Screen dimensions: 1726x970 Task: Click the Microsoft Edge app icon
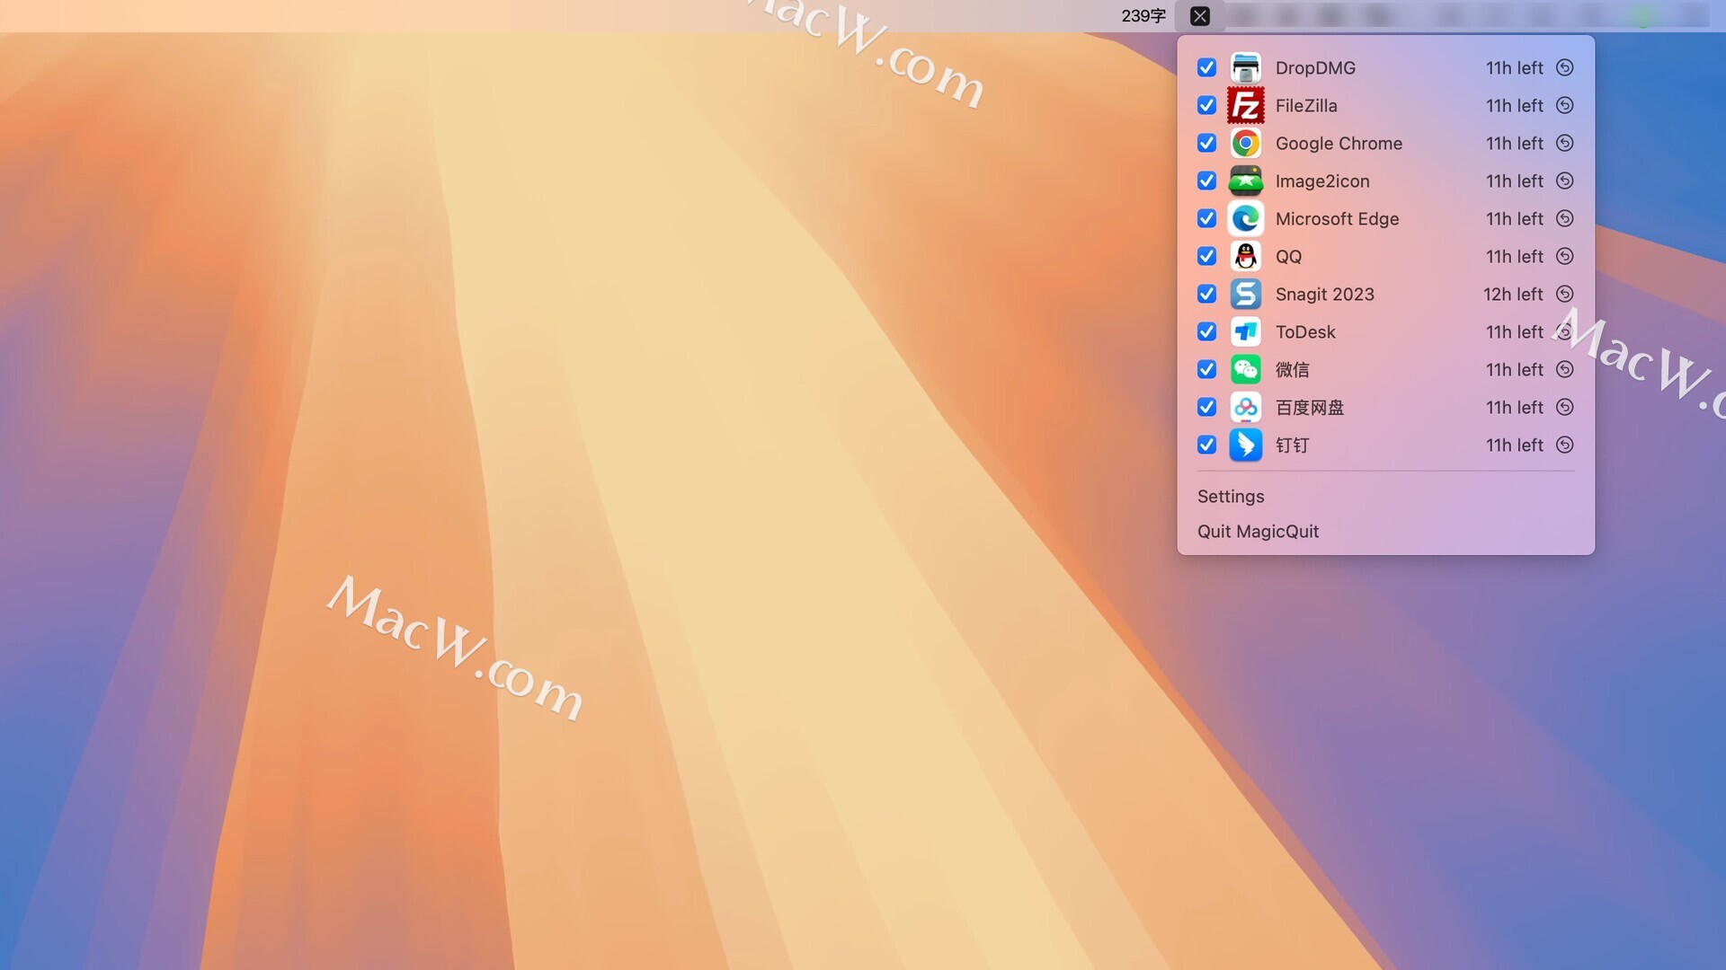[x=1245, y=218]
